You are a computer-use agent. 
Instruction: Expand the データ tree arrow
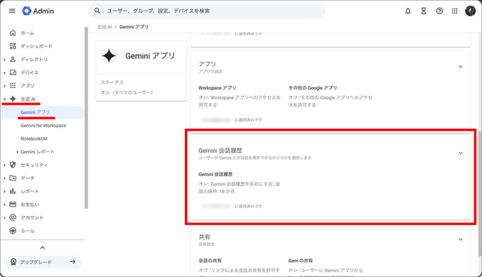(x=4, y=178)
